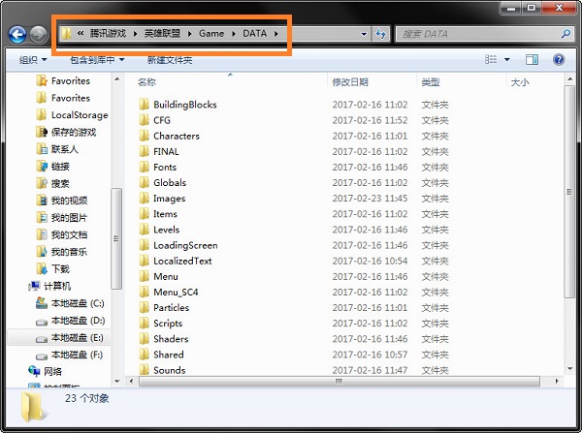Open the view options dropdown arrow
Image resolution: width=582 pixels, height=433 pixels.
[x=506, y=60]
